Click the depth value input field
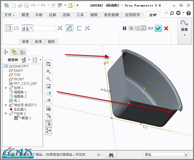The width and height of the screenshot is (194, 160). pos(44,28)
